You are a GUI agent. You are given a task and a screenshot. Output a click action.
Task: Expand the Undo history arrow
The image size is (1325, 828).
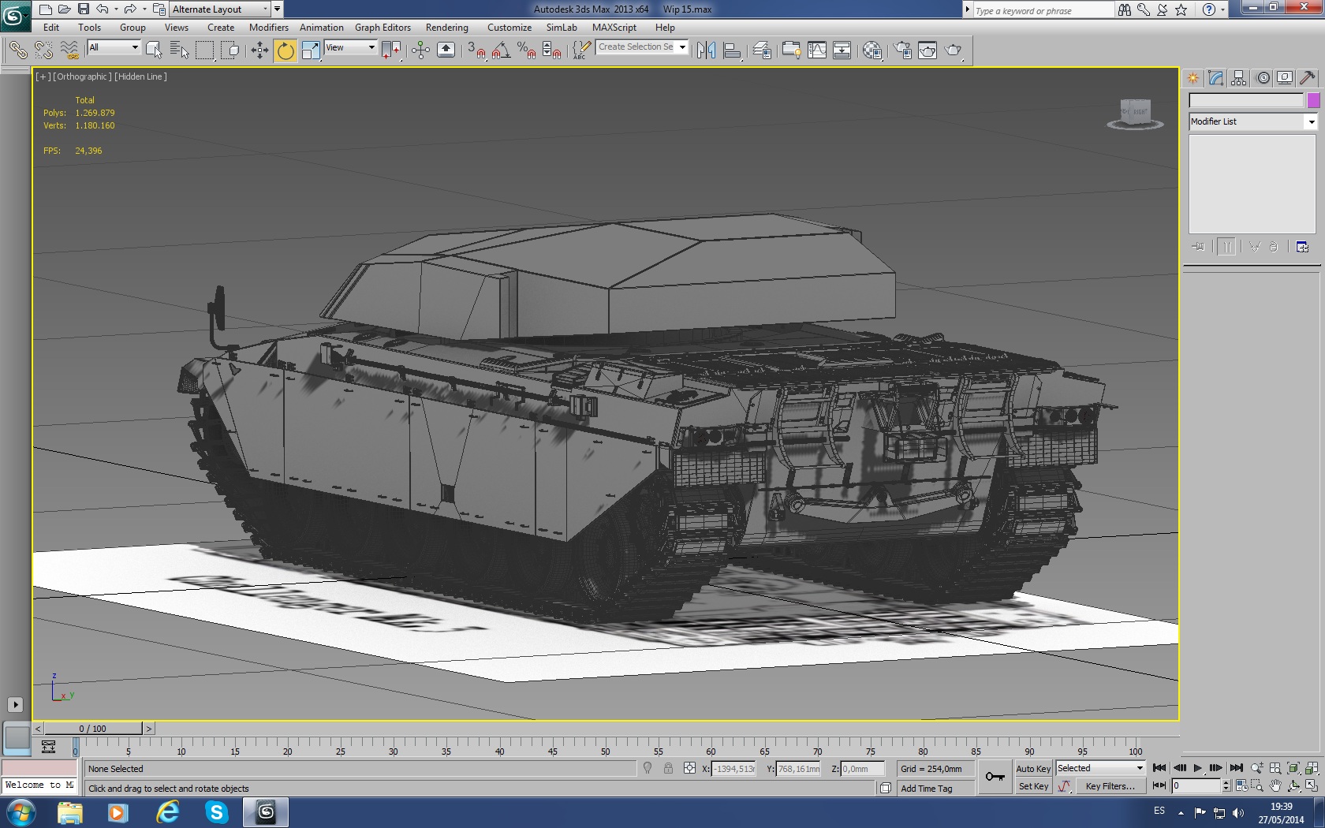[x=116, y=9]
